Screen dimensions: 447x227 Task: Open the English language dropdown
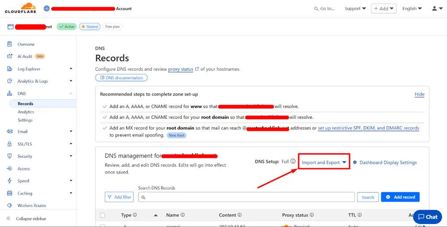click(412, 8)
